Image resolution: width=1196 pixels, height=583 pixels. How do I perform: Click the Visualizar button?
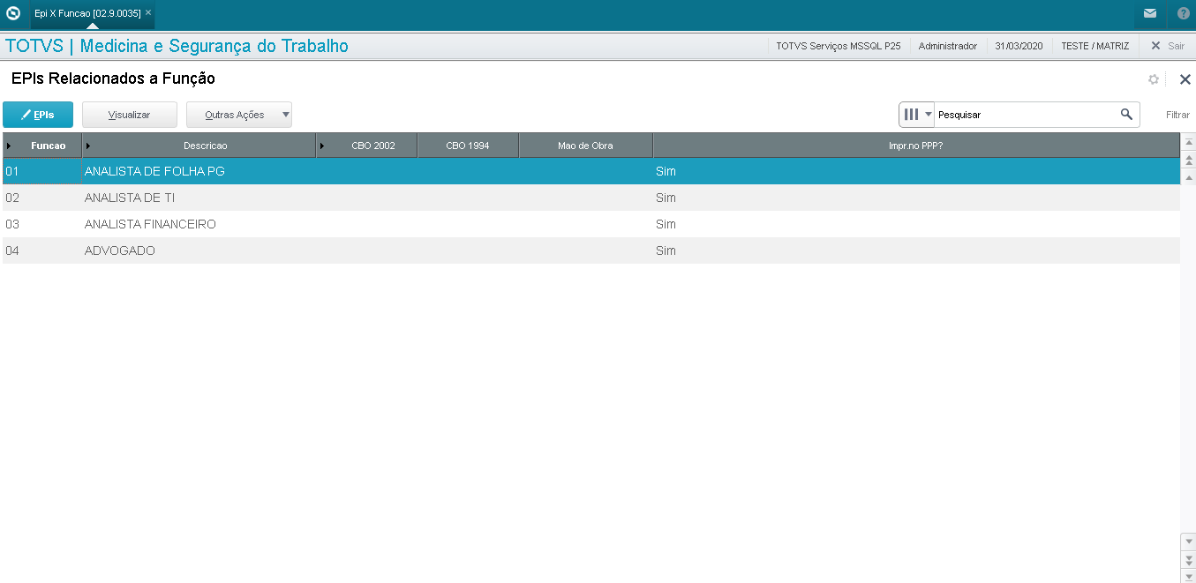point(130,115)
